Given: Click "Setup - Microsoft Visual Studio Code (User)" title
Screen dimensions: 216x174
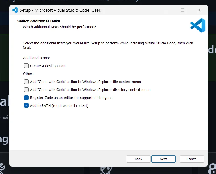Looking at the screenshot, I should pos(60,10).
